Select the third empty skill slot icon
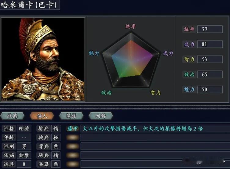The height and width of the screenshot is (169, 230). pyautogui.click(x=73, y=146)
